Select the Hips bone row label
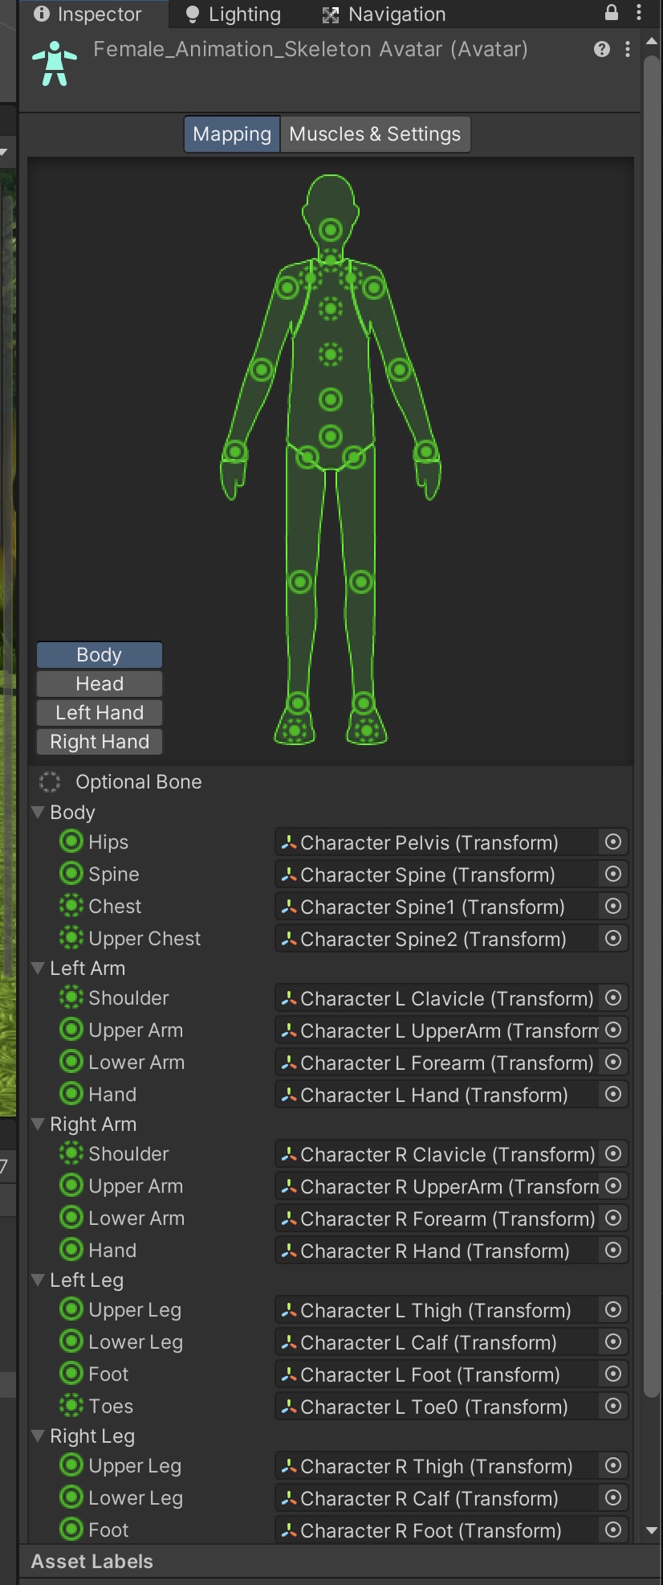This screenshot has height=1585, width=663. coord(108,842)
